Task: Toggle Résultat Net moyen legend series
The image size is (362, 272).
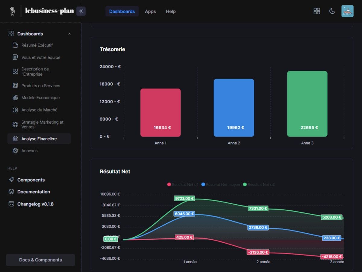Action: [x=221, y=184]
